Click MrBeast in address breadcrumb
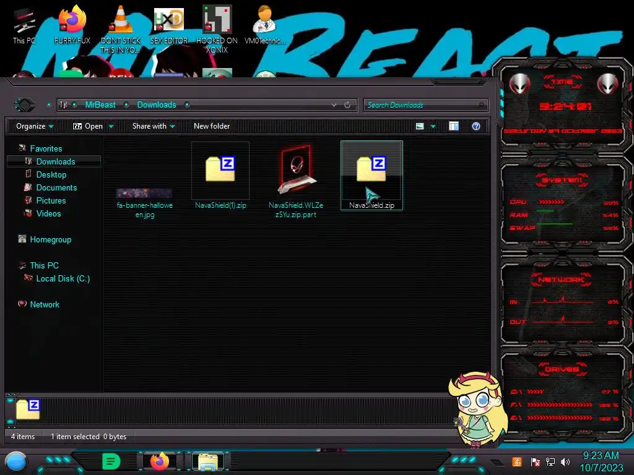The width and height of the screenshot is (634, 475). click(x=100, y=105)
